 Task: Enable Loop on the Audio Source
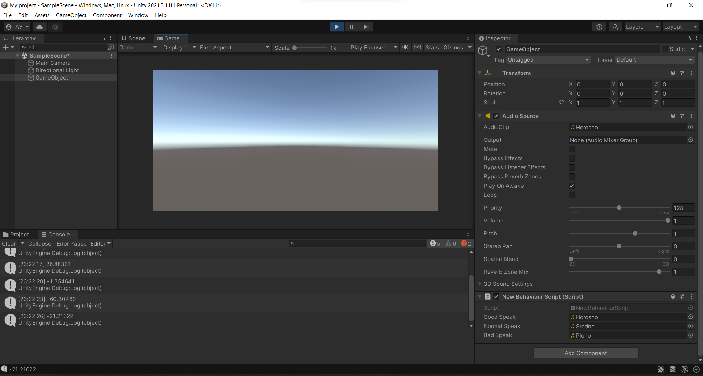[572, 195]
